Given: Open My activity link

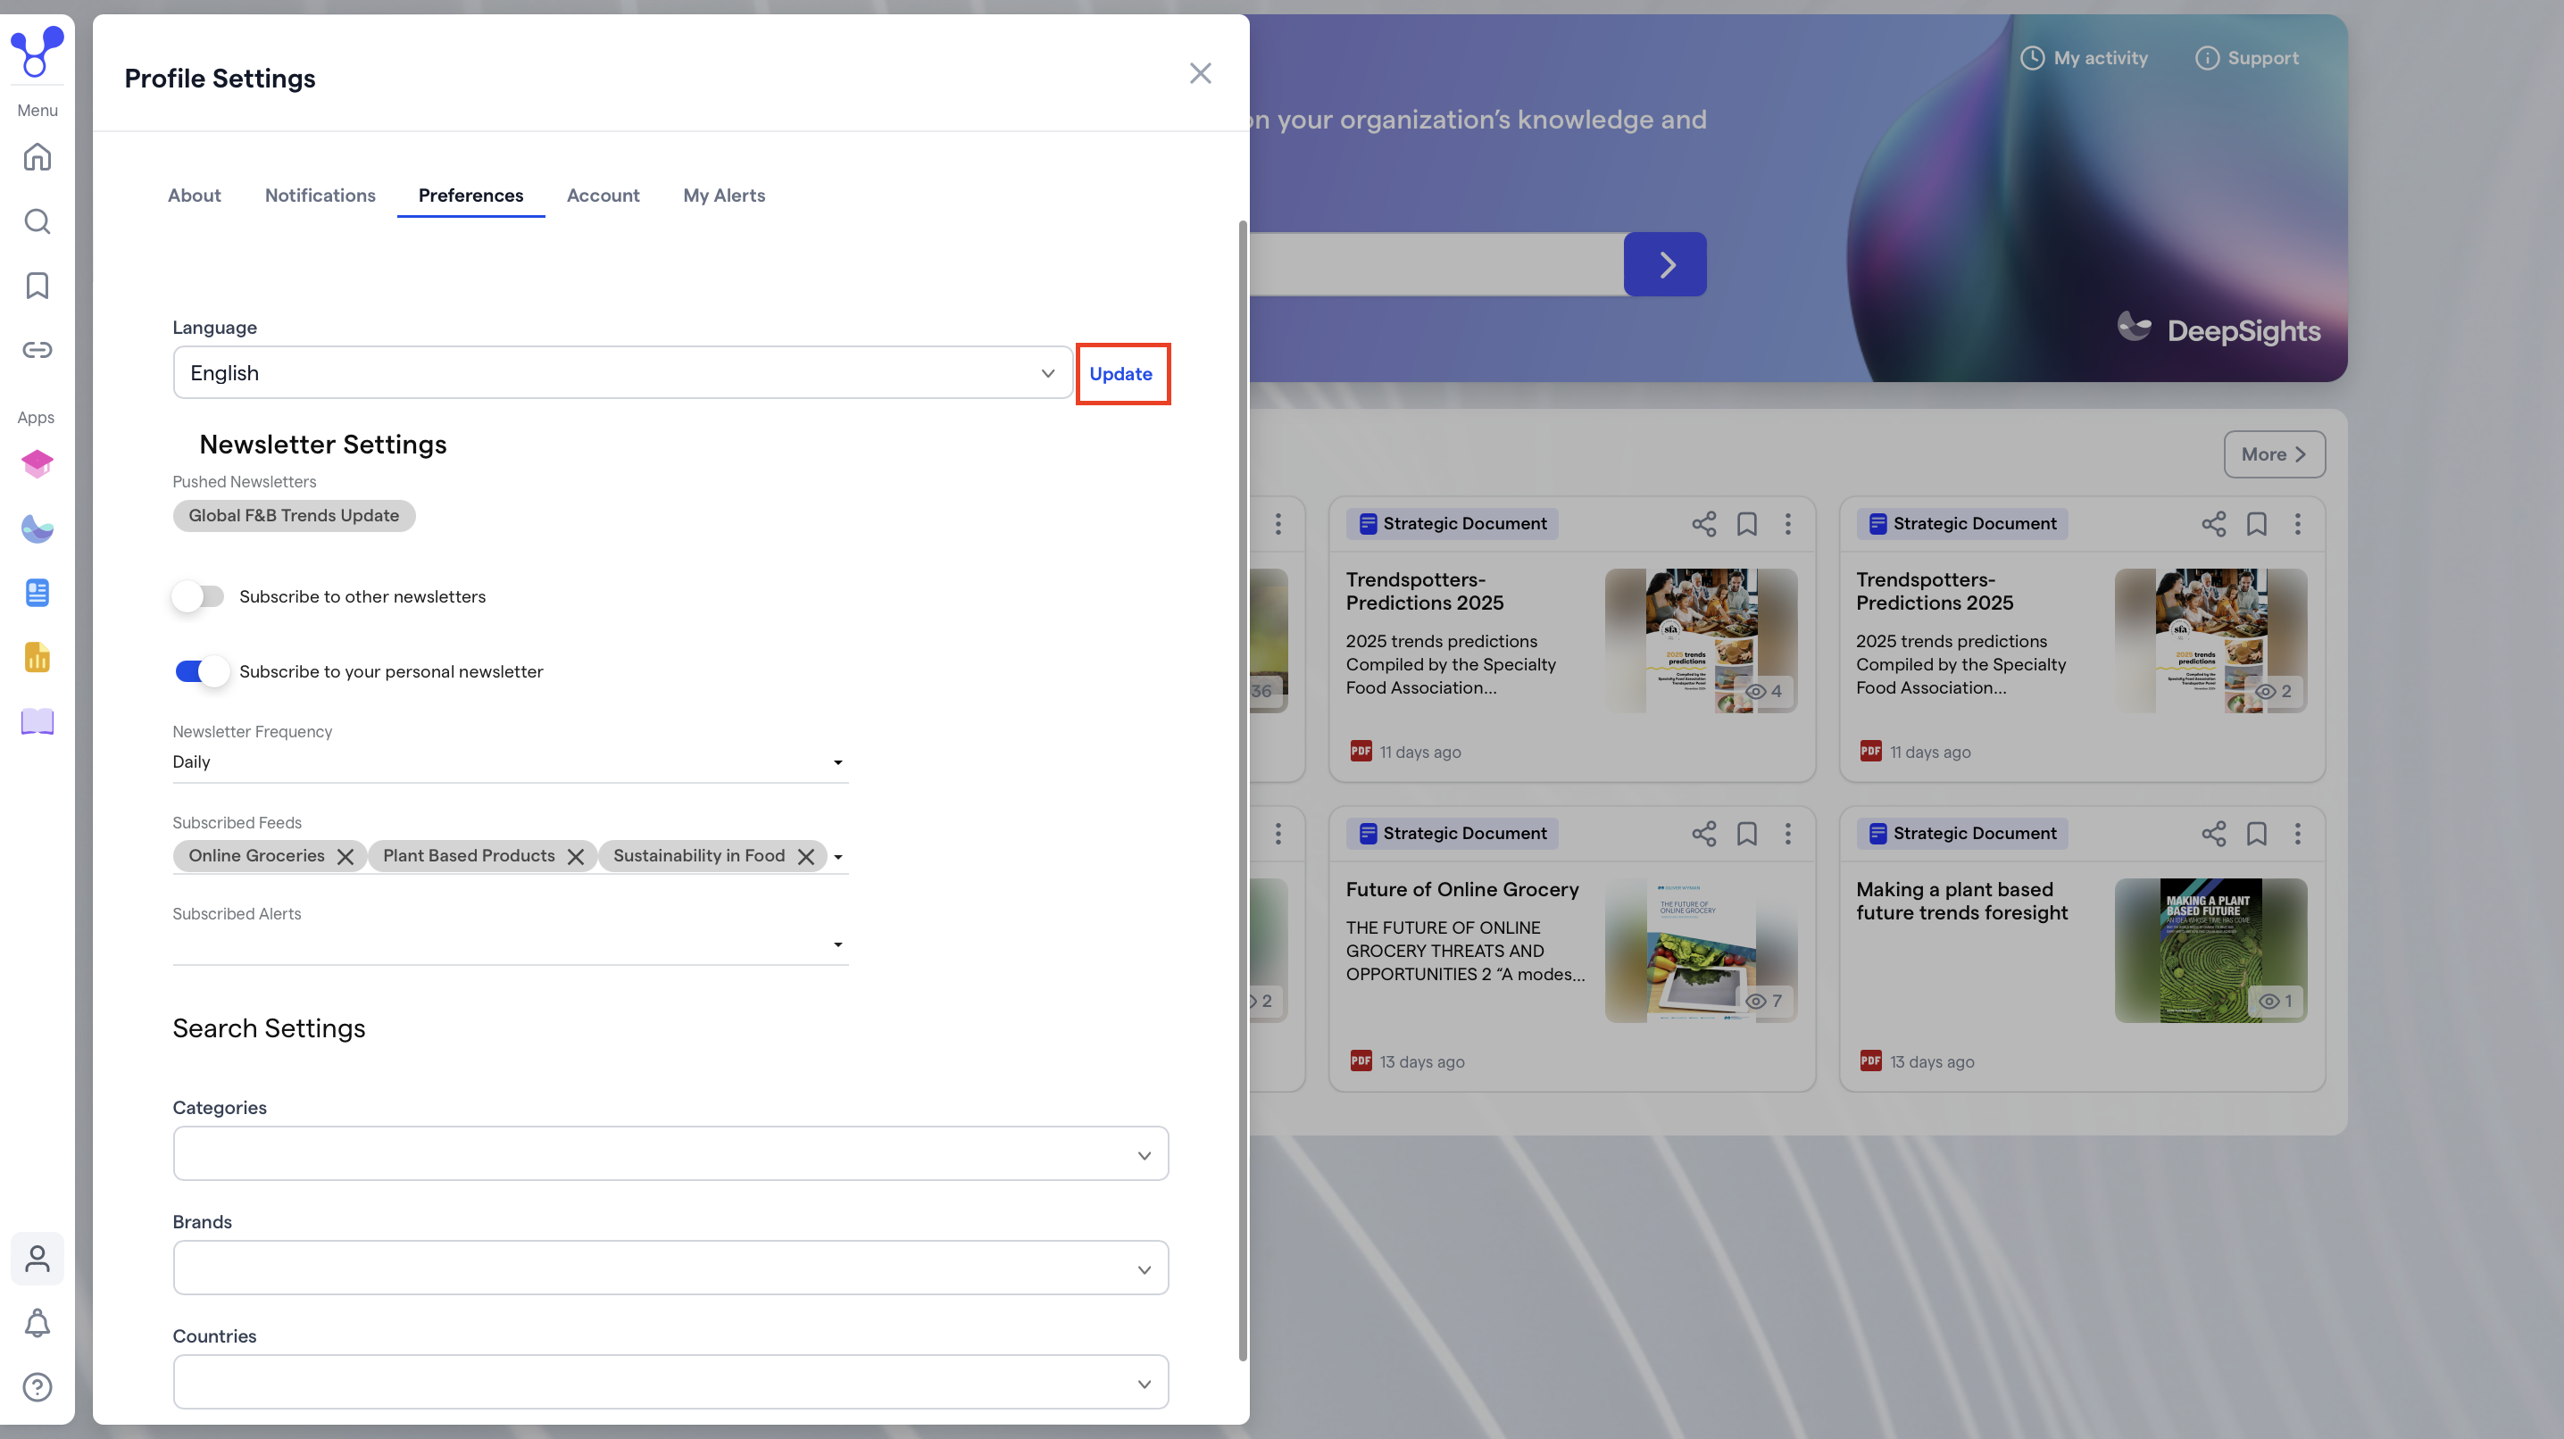Looking at the screenshot, I should point(2085,58).
